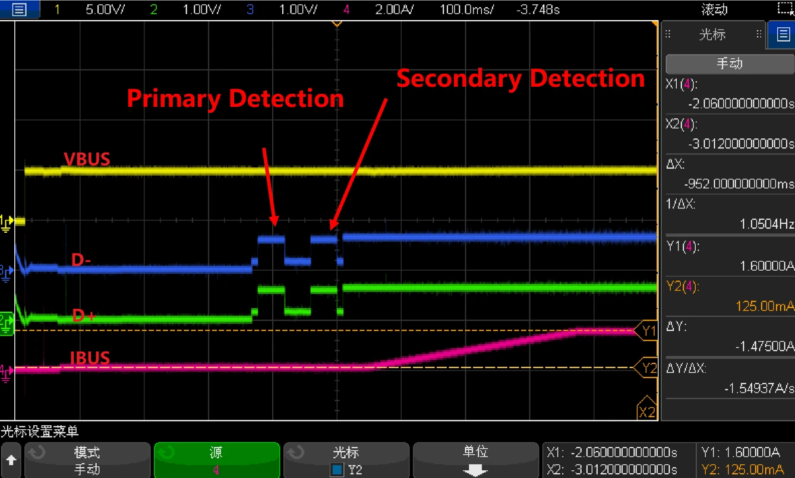
Task: Open the 模式 mode softkey
Action: [87, 460]
